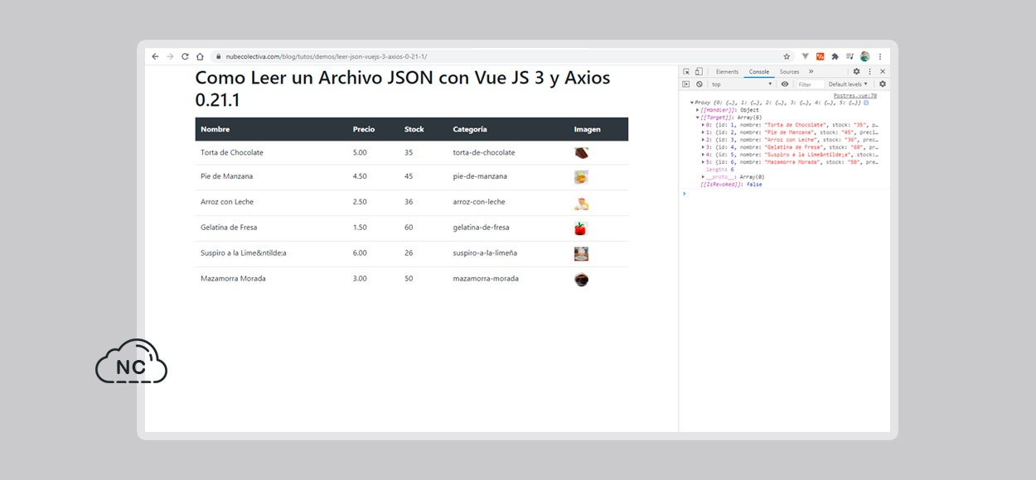The image size is (1036, 480).
Task: Click the Imagen column header
Action: pyautogui.click(x=588, y=129)
